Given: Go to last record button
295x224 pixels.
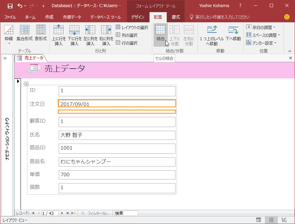Looking at the screenshot, I should (68, 213).
